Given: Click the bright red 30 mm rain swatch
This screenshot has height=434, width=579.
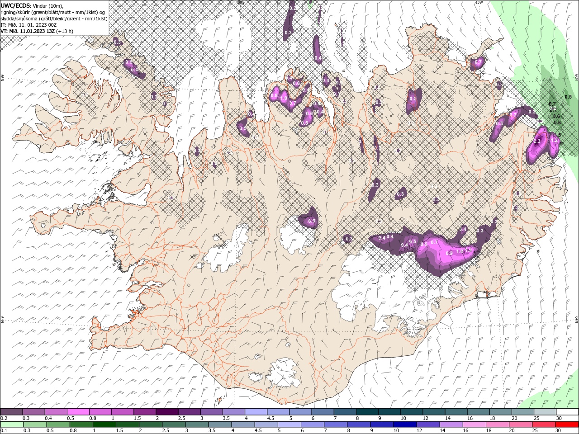Looking at the screenshot, I should coord(567,425).
